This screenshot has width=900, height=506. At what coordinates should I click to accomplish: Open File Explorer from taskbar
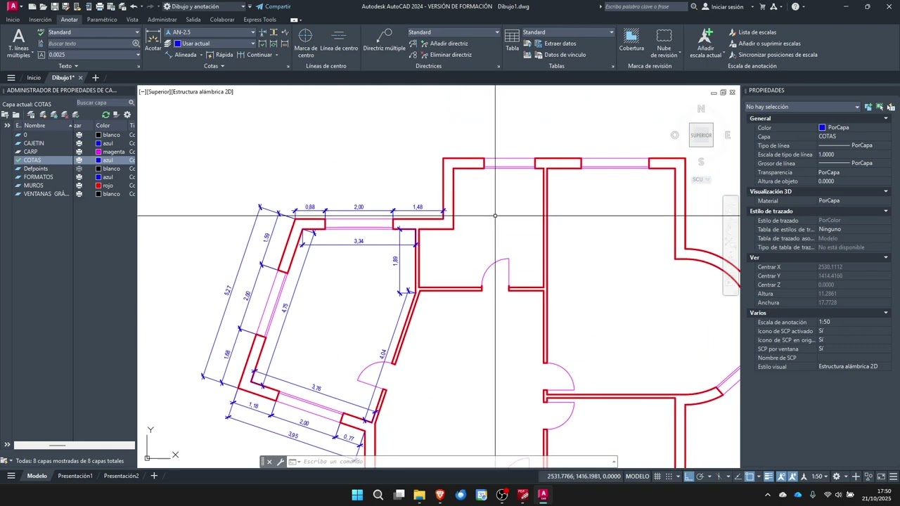tap(419, 495)
